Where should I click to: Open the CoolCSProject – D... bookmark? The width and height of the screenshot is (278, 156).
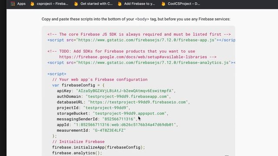(x=184, y=4)
